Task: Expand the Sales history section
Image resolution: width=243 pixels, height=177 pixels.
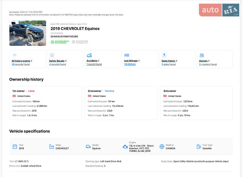Action: [x=169, y=61]
